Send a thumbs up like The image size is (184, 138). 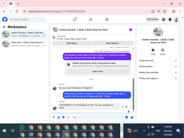point(132,117)
